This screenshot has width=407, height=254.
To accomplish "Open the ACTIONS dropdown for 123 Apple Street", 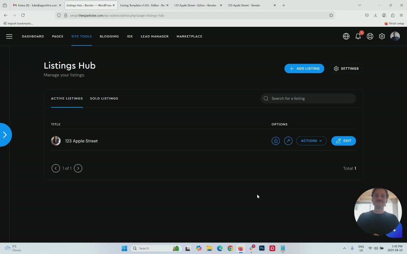I will point(312,141).
